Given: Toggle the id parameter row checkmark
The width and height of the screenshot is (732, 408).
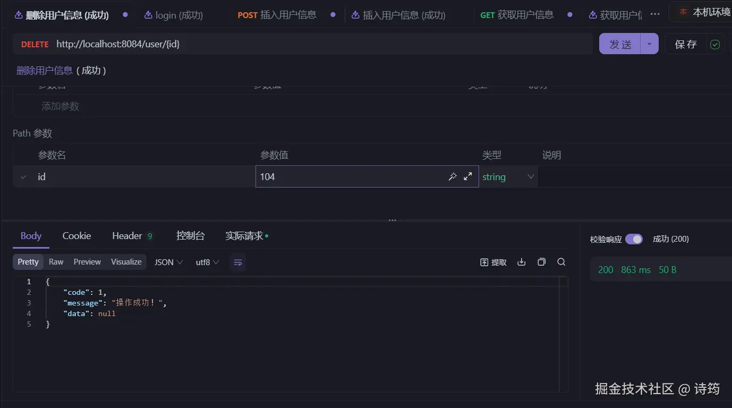Looking at the screenshot, I should [x=23, y=177].
